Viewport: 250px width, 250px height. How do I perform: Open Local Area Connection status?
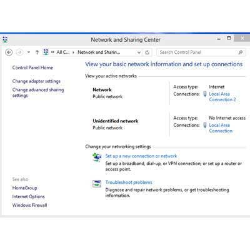(x=221, y=128)
